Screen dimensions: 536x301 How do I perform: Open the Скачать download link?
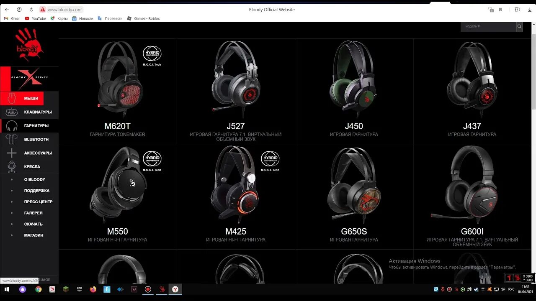coord(33,224)
